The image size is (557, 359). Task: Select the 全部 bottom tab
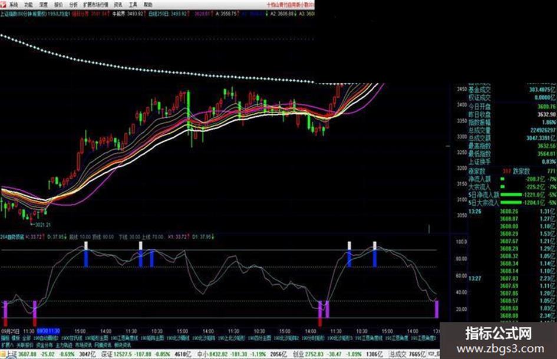point(27,338)
